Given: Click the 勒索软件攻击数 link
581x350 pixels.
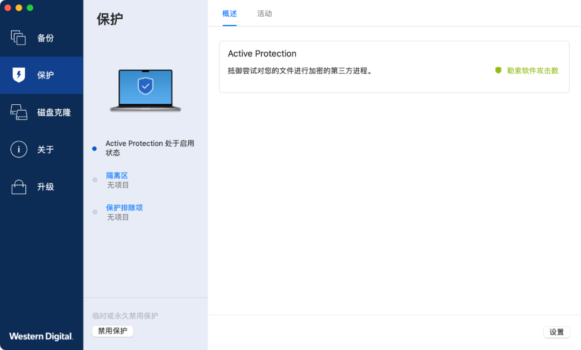Looking at the screenshot, I should (x=533, y=70).
